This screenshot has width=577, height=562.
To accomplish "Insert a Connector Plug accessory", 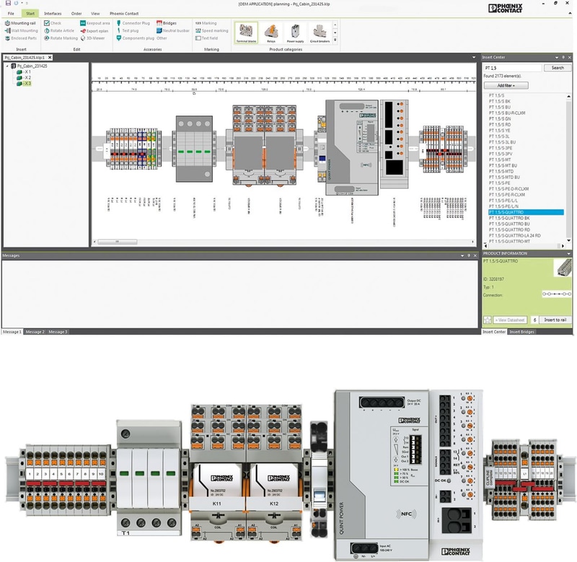I will point(133,23).
